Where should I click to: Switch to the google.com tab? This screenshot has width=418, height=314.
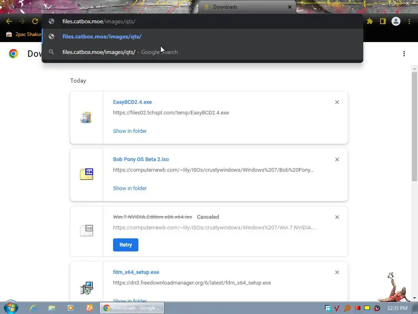(51, 7)
